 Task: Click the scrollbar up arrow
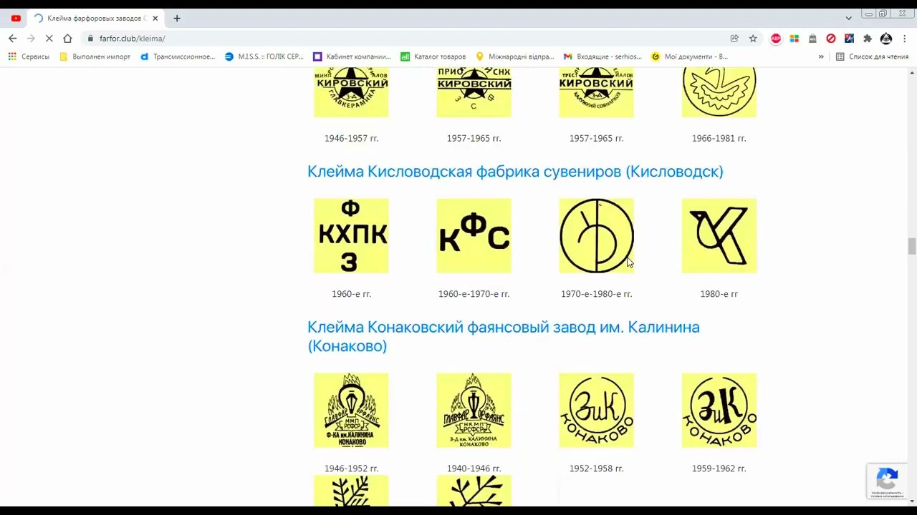[x=912, y=73]
